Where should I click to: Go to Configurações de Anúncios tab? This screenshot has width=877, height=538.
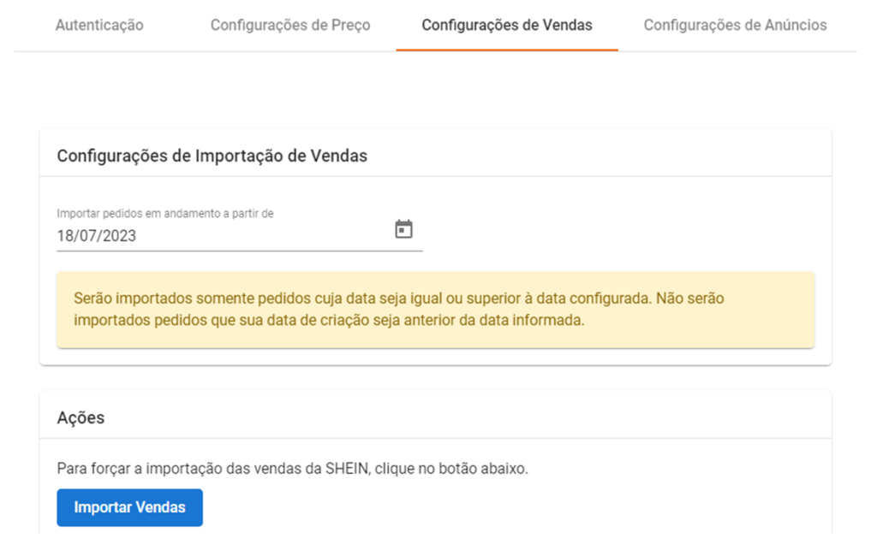coord(735,25)
